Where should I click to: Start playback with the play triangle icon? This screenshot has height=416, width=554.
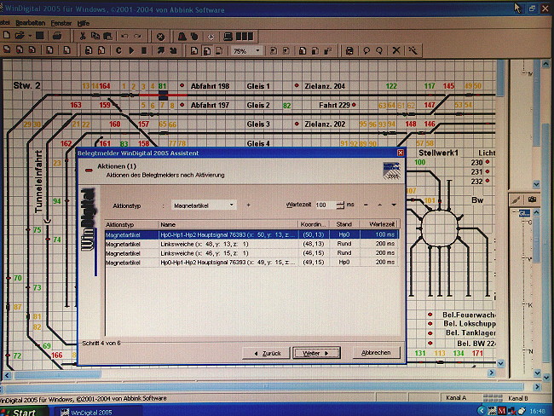131,50
